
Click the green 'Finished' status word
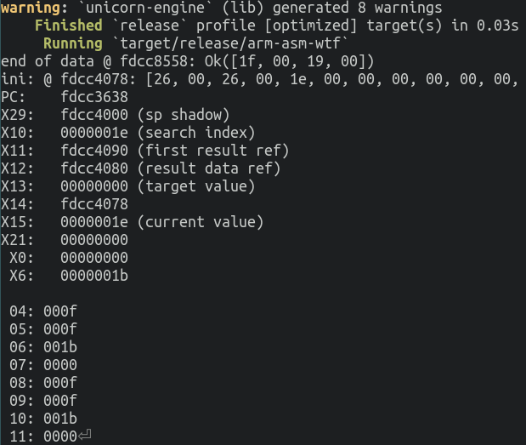(69, 26)
